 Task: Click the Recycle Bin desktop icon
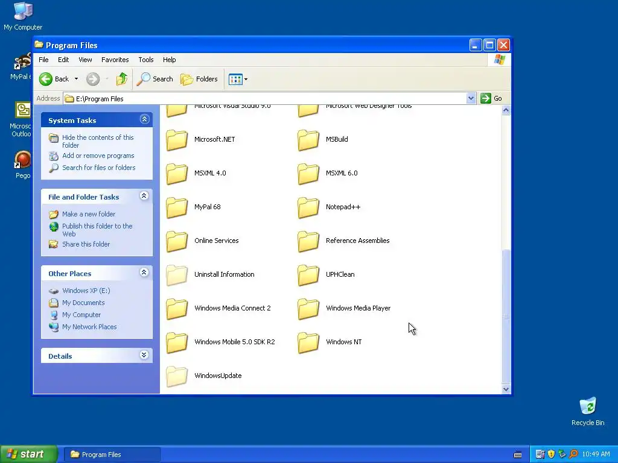(588, 406)
